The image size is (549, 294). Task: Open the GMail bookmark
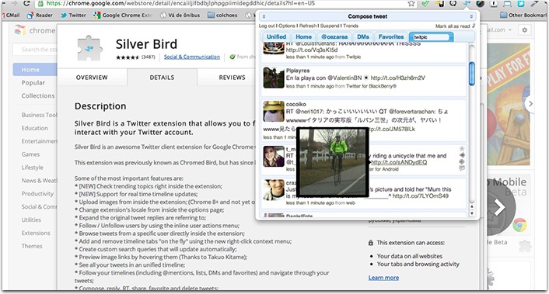[x=11, y=16]
